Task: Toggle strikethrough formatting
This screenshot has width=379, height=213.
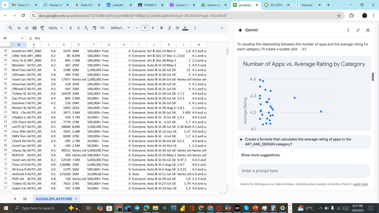Action: (x=177, y=28)
